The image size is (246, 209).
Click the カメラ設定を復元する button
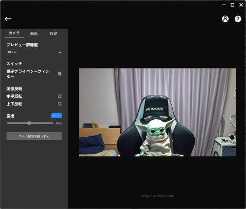(34, 136)
